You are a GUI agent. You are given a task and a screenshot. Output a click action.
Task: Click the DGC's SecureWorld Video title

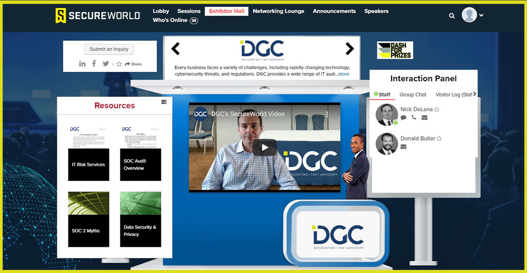tap(248, 114)
